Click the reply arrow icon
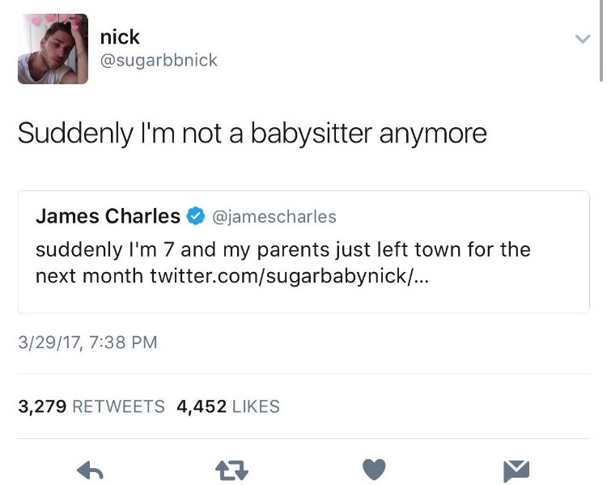Image resolution: width=607 pixels, height=485 pixels. [90, 470]
